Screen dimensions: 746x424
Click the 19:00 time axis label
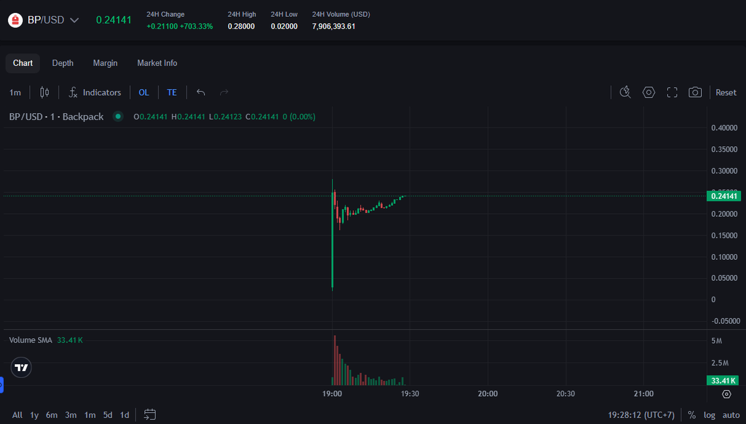[333, 394]
